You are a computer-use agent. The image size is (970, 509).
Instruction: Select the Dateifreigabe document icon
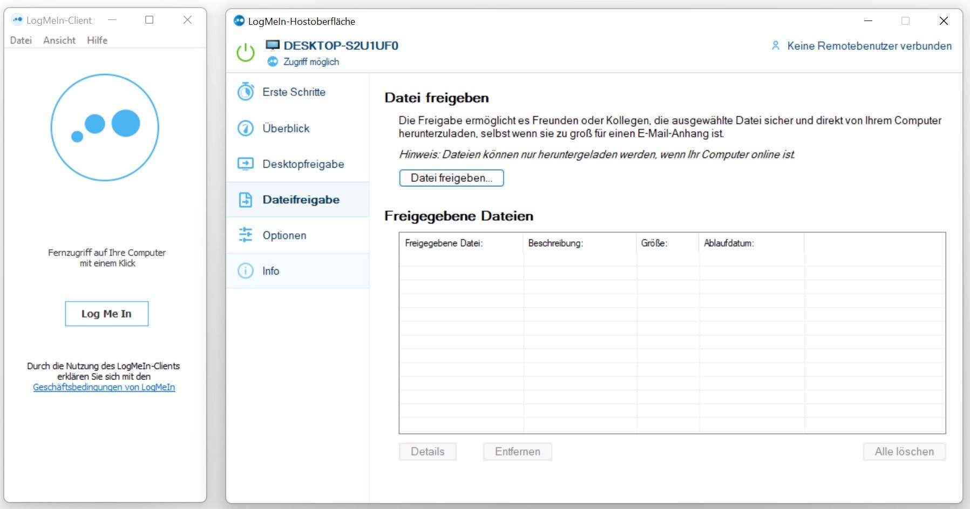pyautogui.click(x=246, y=199)
